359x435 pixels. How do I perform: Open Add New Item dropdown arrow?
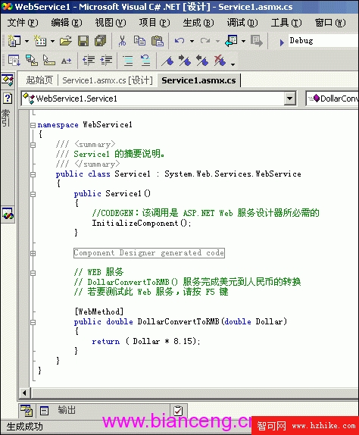(x=53, y=42)
